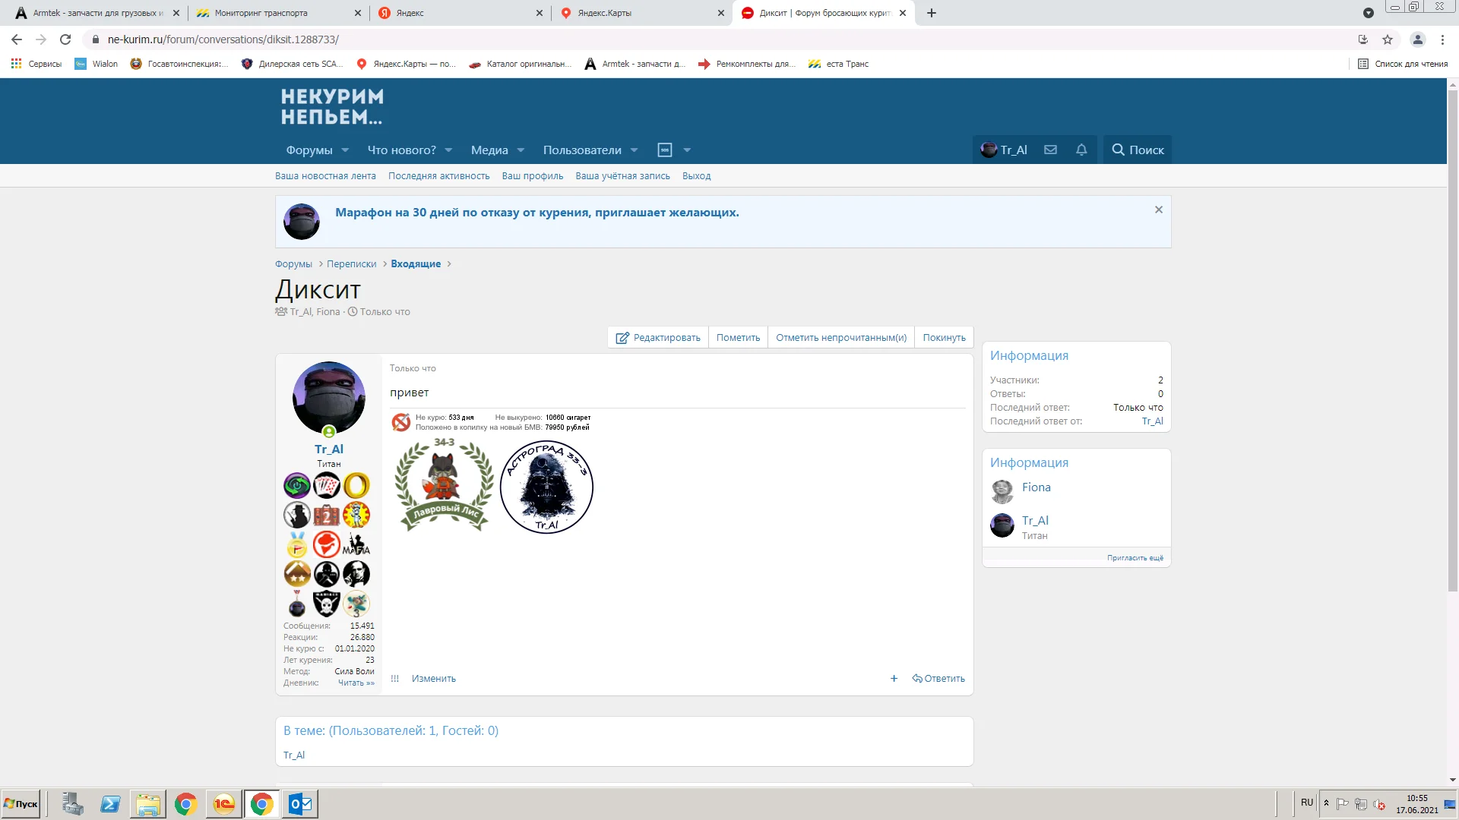Viewport: 1459px width, 820px height.
Task: Open Fiona's avatar in participants list
Action: [1002, 491]
